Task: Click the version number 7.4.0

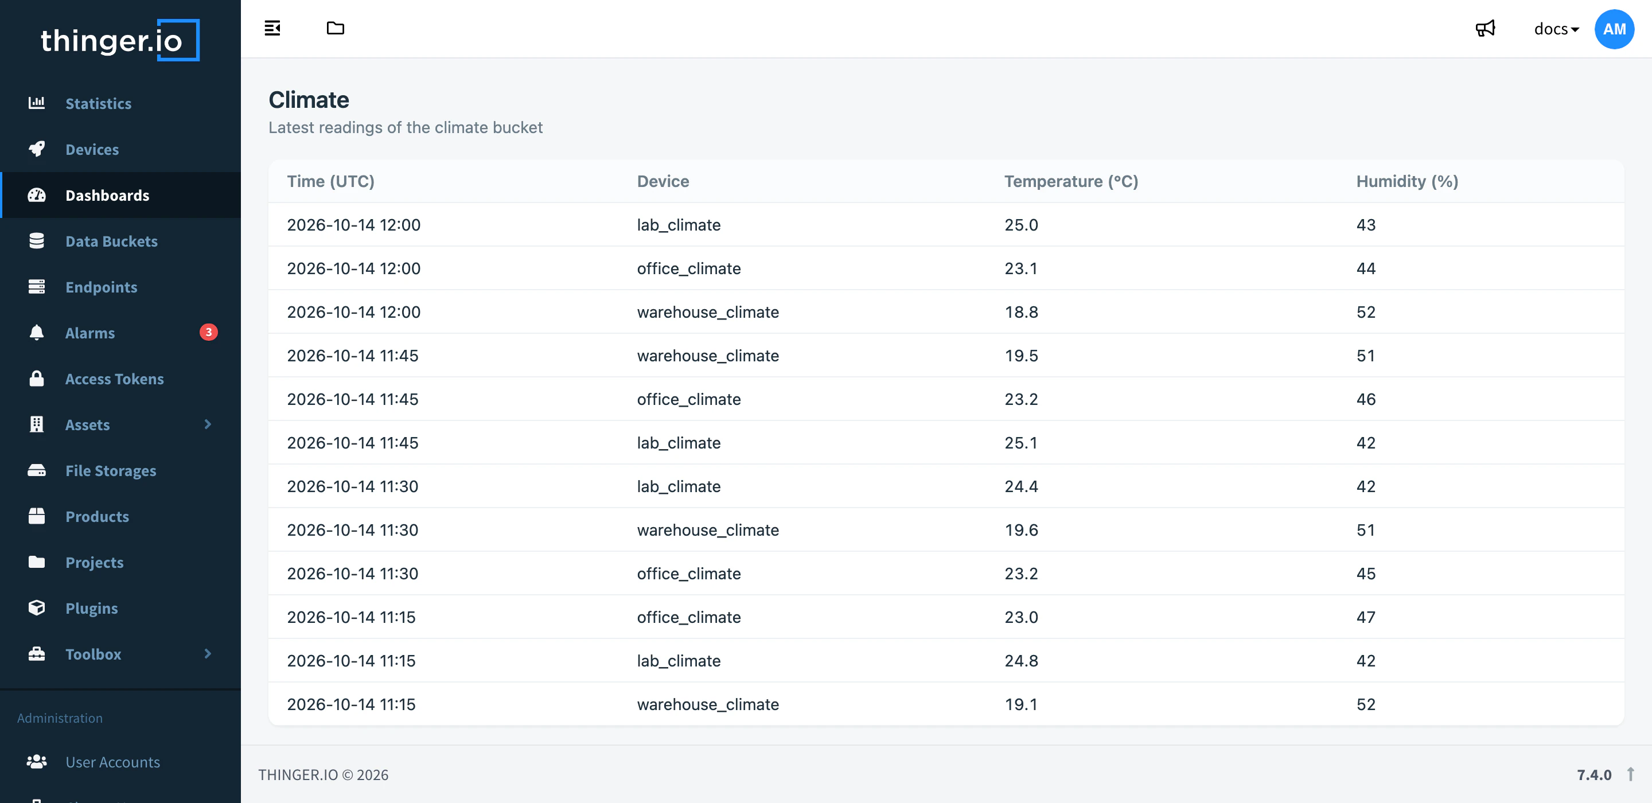Action: tap(1593, 775)
